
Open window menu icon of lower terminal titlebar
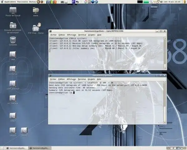pyautogui.click(x=50, y=76)
